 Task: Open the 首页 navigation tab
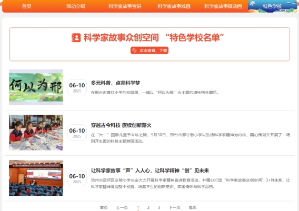pyautogui.click(x=27, y=6)
